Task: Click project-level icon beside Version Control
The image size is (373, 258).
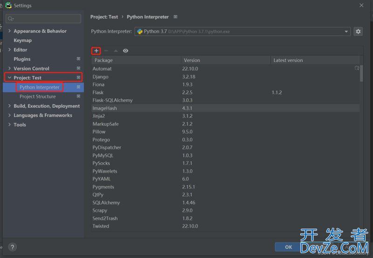Action: [x=78, y=68]
